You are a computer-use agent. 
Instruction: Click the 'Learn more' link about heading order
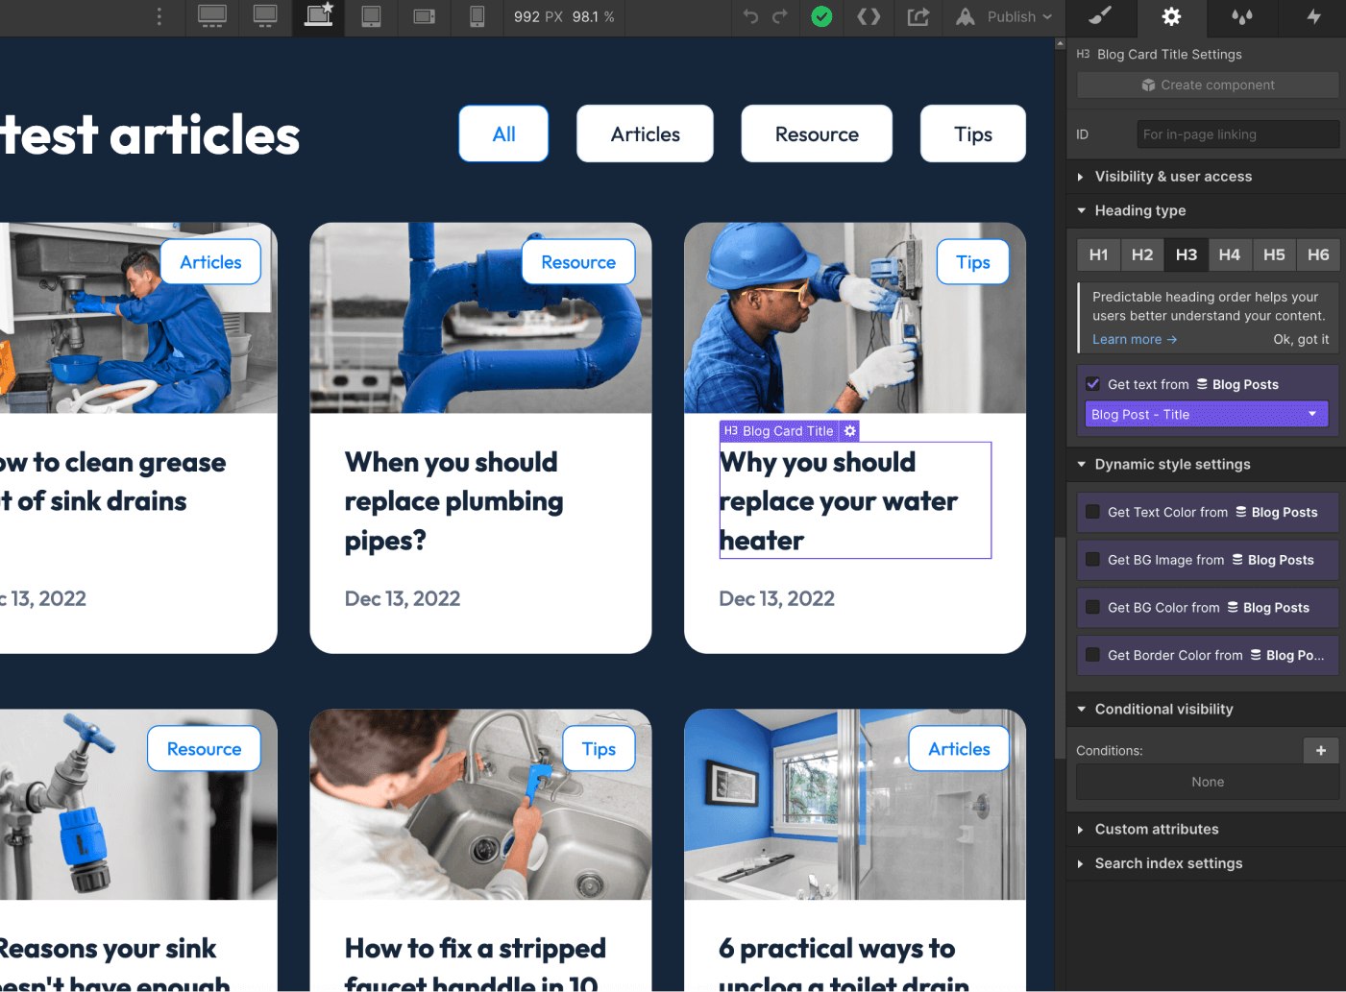pos(1127,339)
